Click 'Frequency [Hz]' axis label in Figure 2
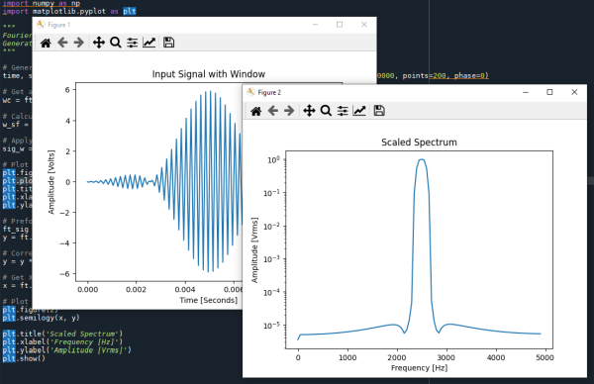The image size is (594, 384). click(419, 368)
